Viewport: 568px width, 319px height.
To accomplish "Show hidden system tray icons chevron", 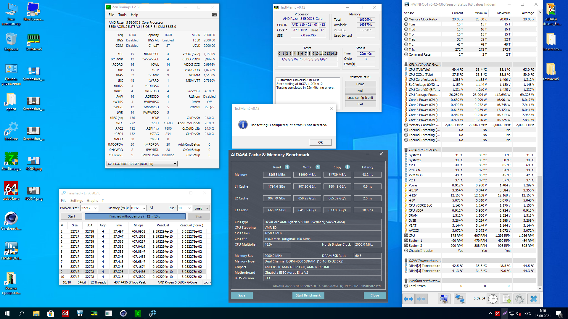I will tap(490, 313).
